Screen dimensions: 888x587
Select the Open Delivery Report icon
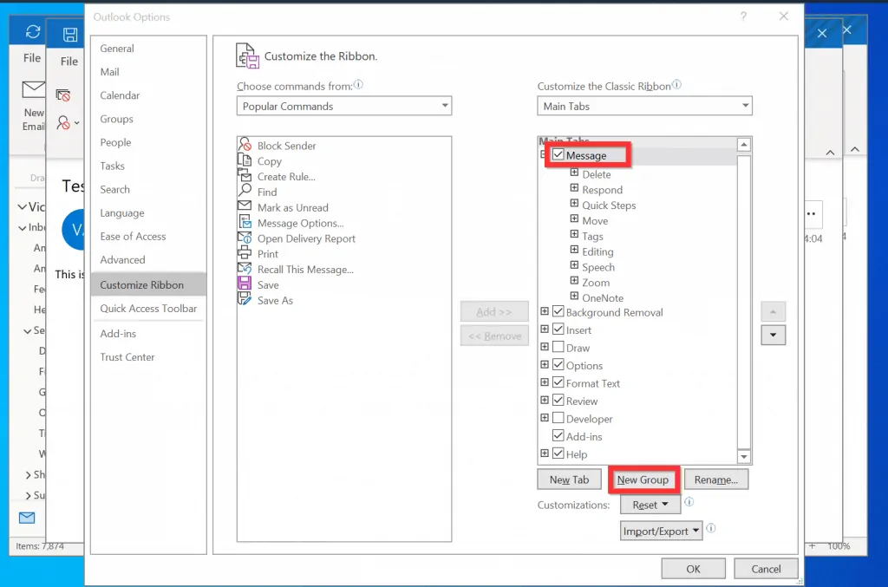pyautogui.click(x=245, y=238)
